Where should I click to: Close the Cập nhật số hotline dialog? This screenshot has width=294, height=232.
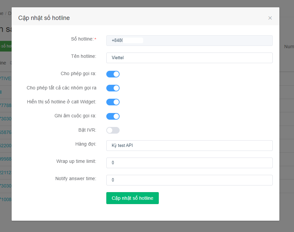(x=270, y=18)
